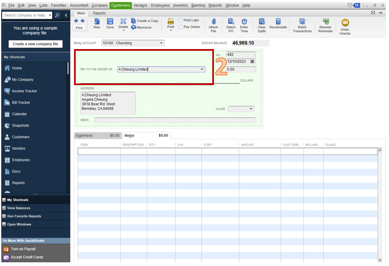Viewport: 389px width, 266px height.
Task: Select the Items tab
Action: coord(146,135)
